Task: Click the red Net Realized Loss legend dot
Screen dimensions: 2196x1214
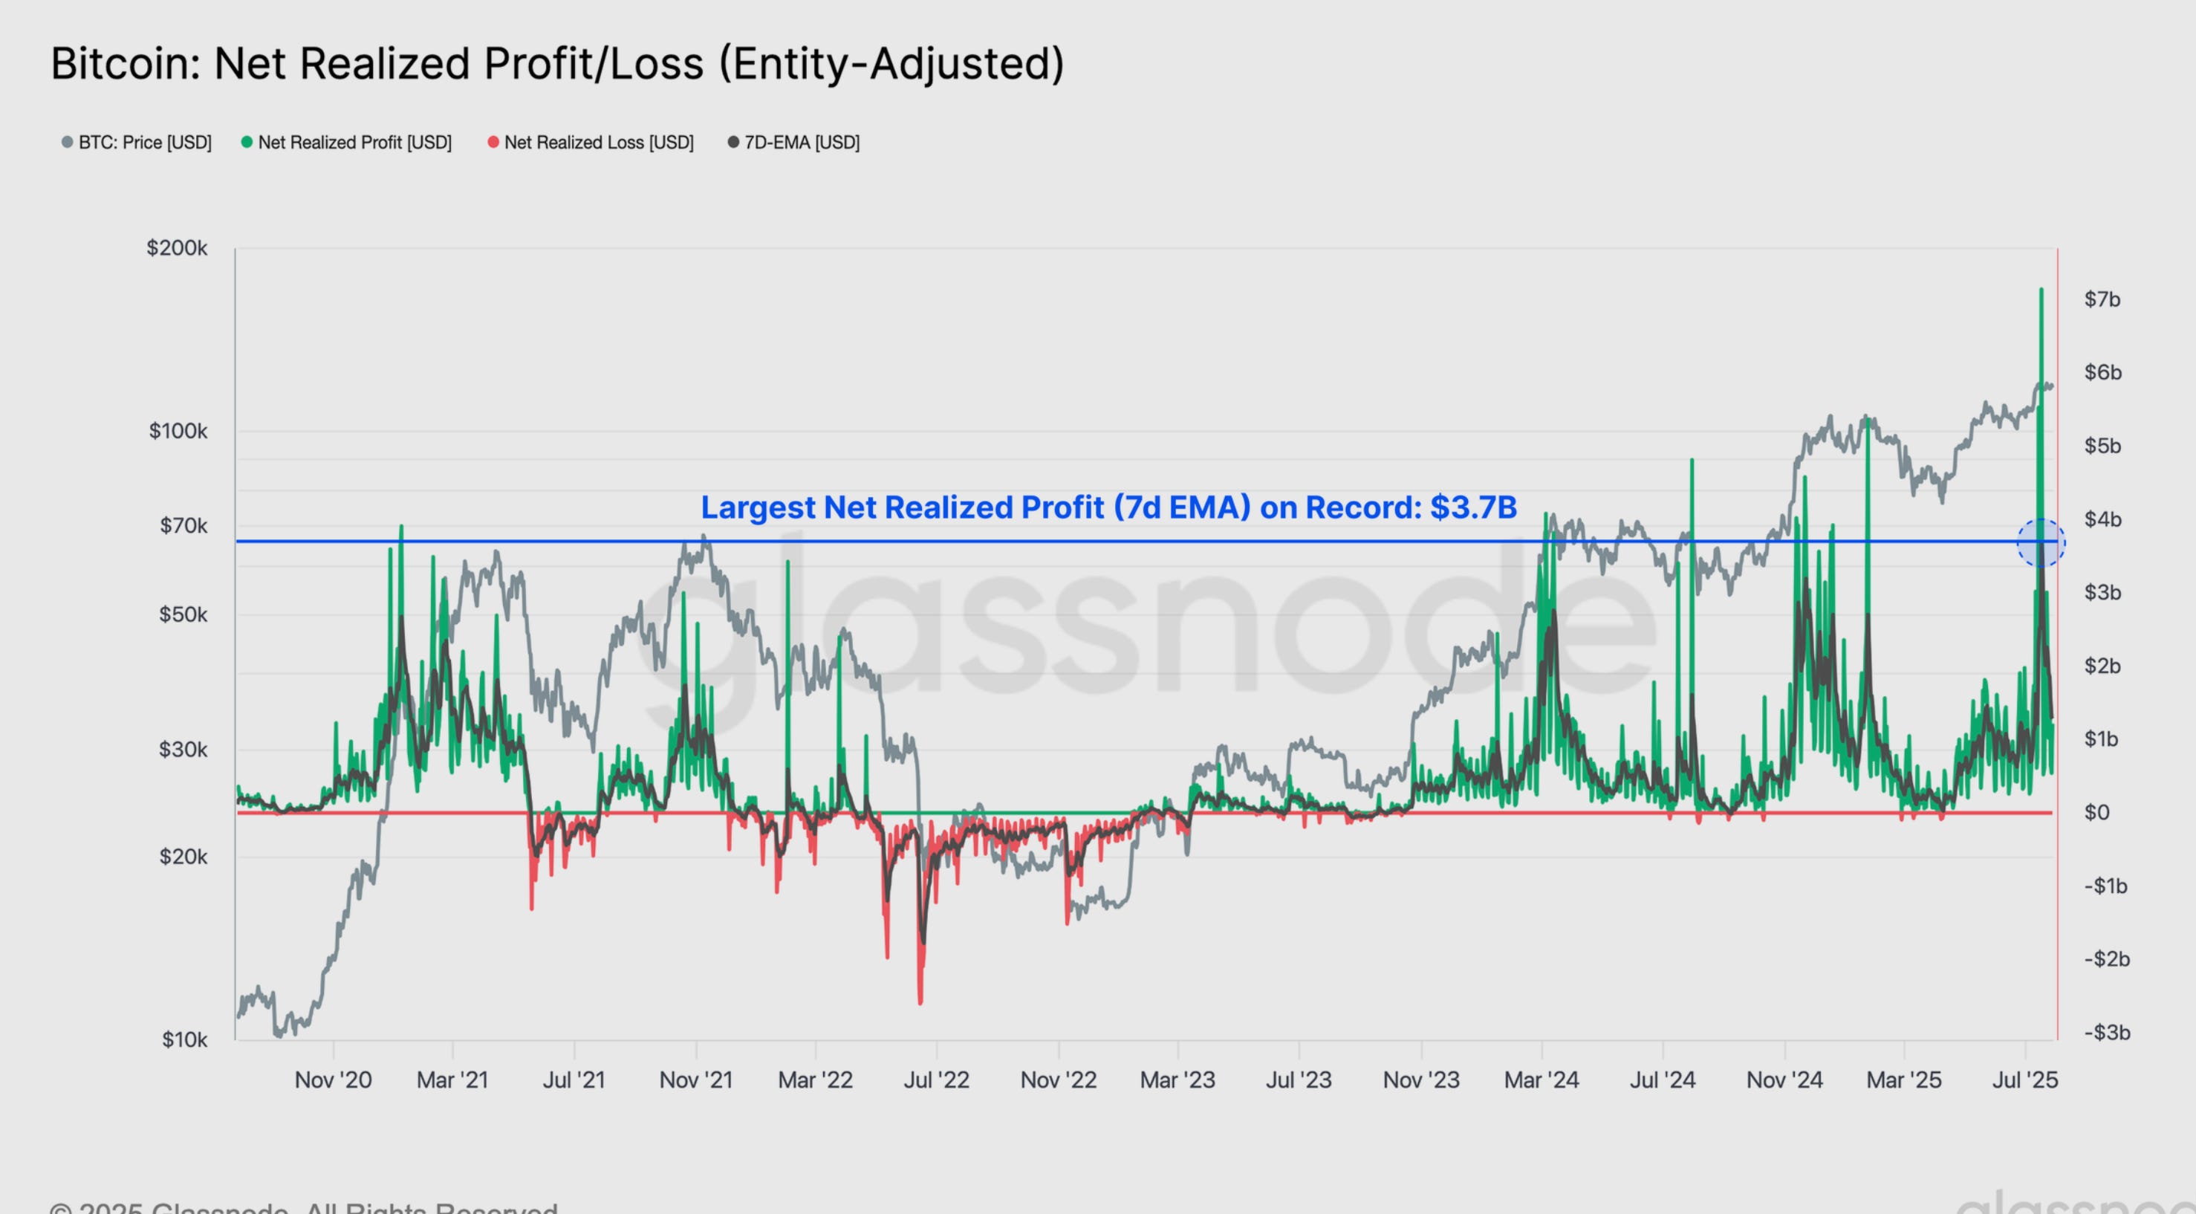Action: 493,143
